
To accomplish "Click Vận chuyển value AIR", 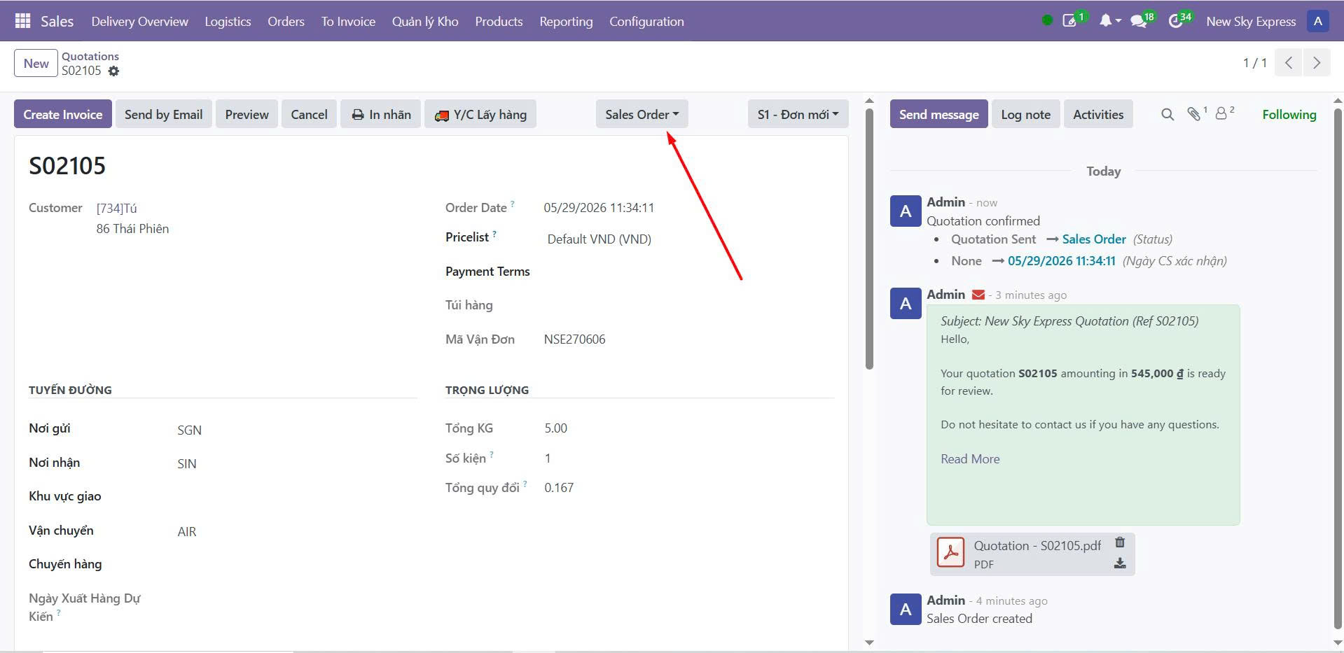I will 186,531.
